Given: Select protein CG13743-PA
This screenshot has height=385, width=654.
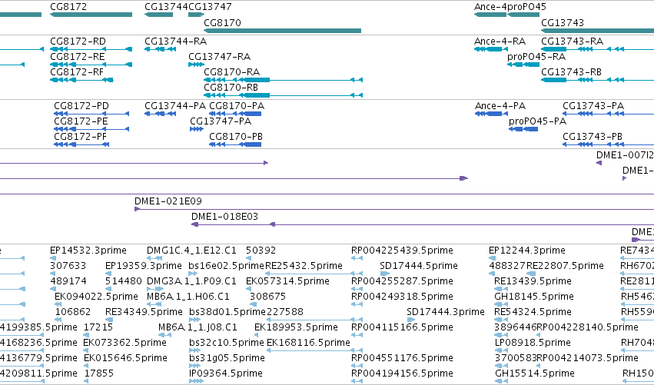Looking at the screenshot, I should tap(609, 114).
